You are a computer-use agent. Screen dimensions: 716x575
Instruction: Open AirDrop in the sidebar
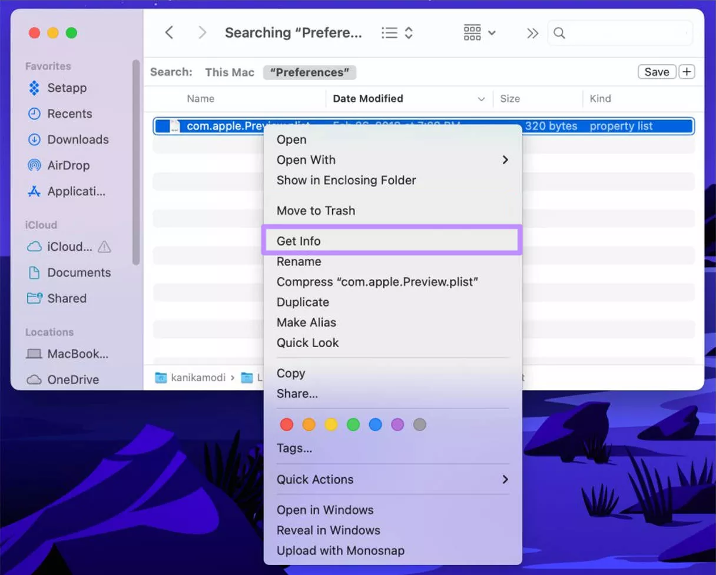[x=58, y=165]
